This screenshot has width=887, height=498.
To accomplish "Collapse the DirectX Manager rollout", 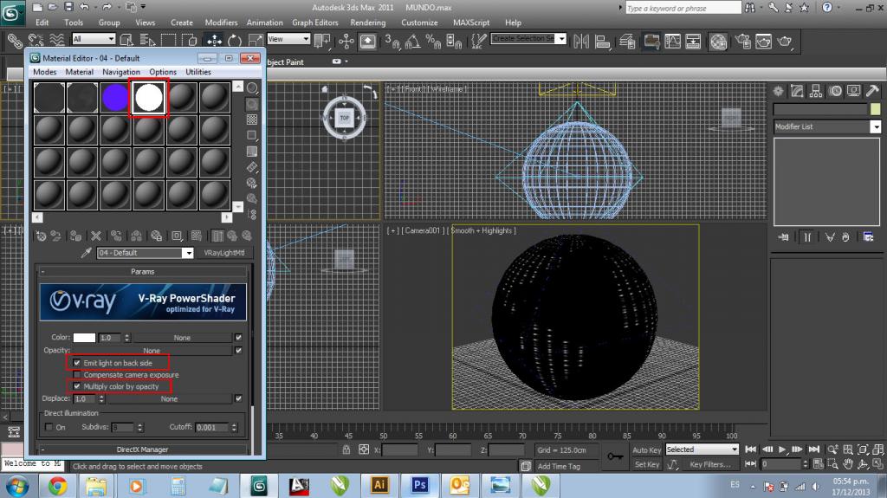I will click(143, 449).
